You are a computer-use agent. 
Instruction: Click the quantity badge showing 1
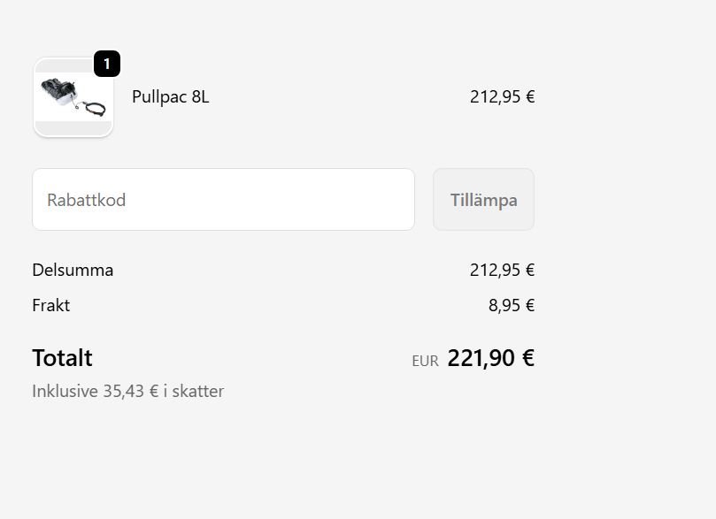click(x=107, y=64)
